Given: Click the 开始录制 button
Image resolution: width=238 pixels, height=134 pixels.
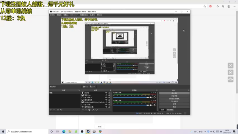Looking at the screenshot, I should (x=174, y=96).
